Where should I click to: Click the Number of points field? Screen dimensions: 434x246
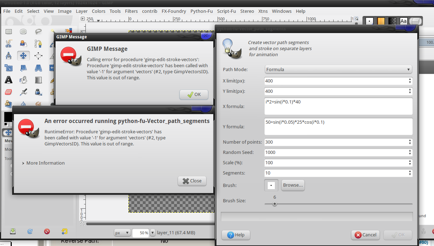[338, 142]
